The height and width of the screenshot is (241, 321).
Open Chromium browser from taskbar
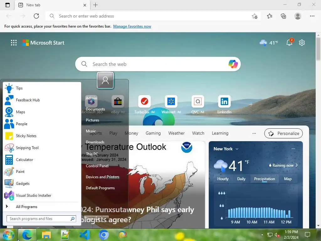coord(103,235)
